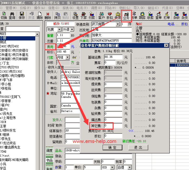
Task: Click the 折扣 input in fee dialog
Action: (113, 136)
